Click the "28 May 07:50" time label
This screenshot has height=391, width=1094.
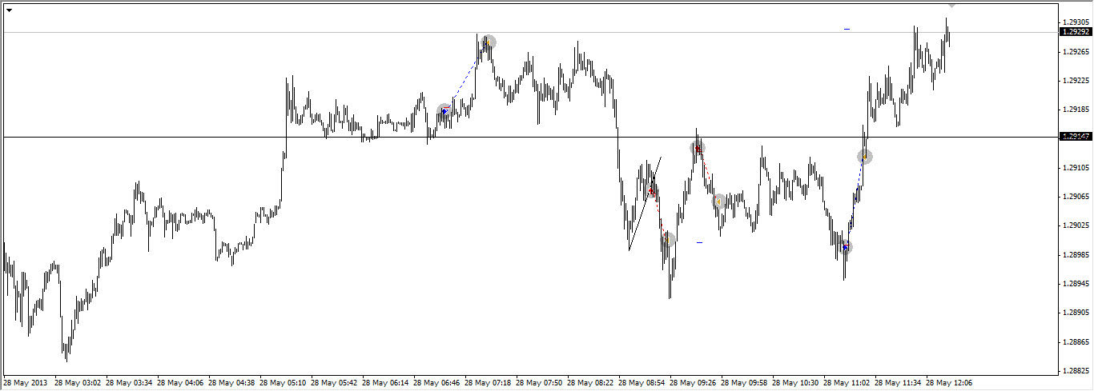click(x=540, y=383)
